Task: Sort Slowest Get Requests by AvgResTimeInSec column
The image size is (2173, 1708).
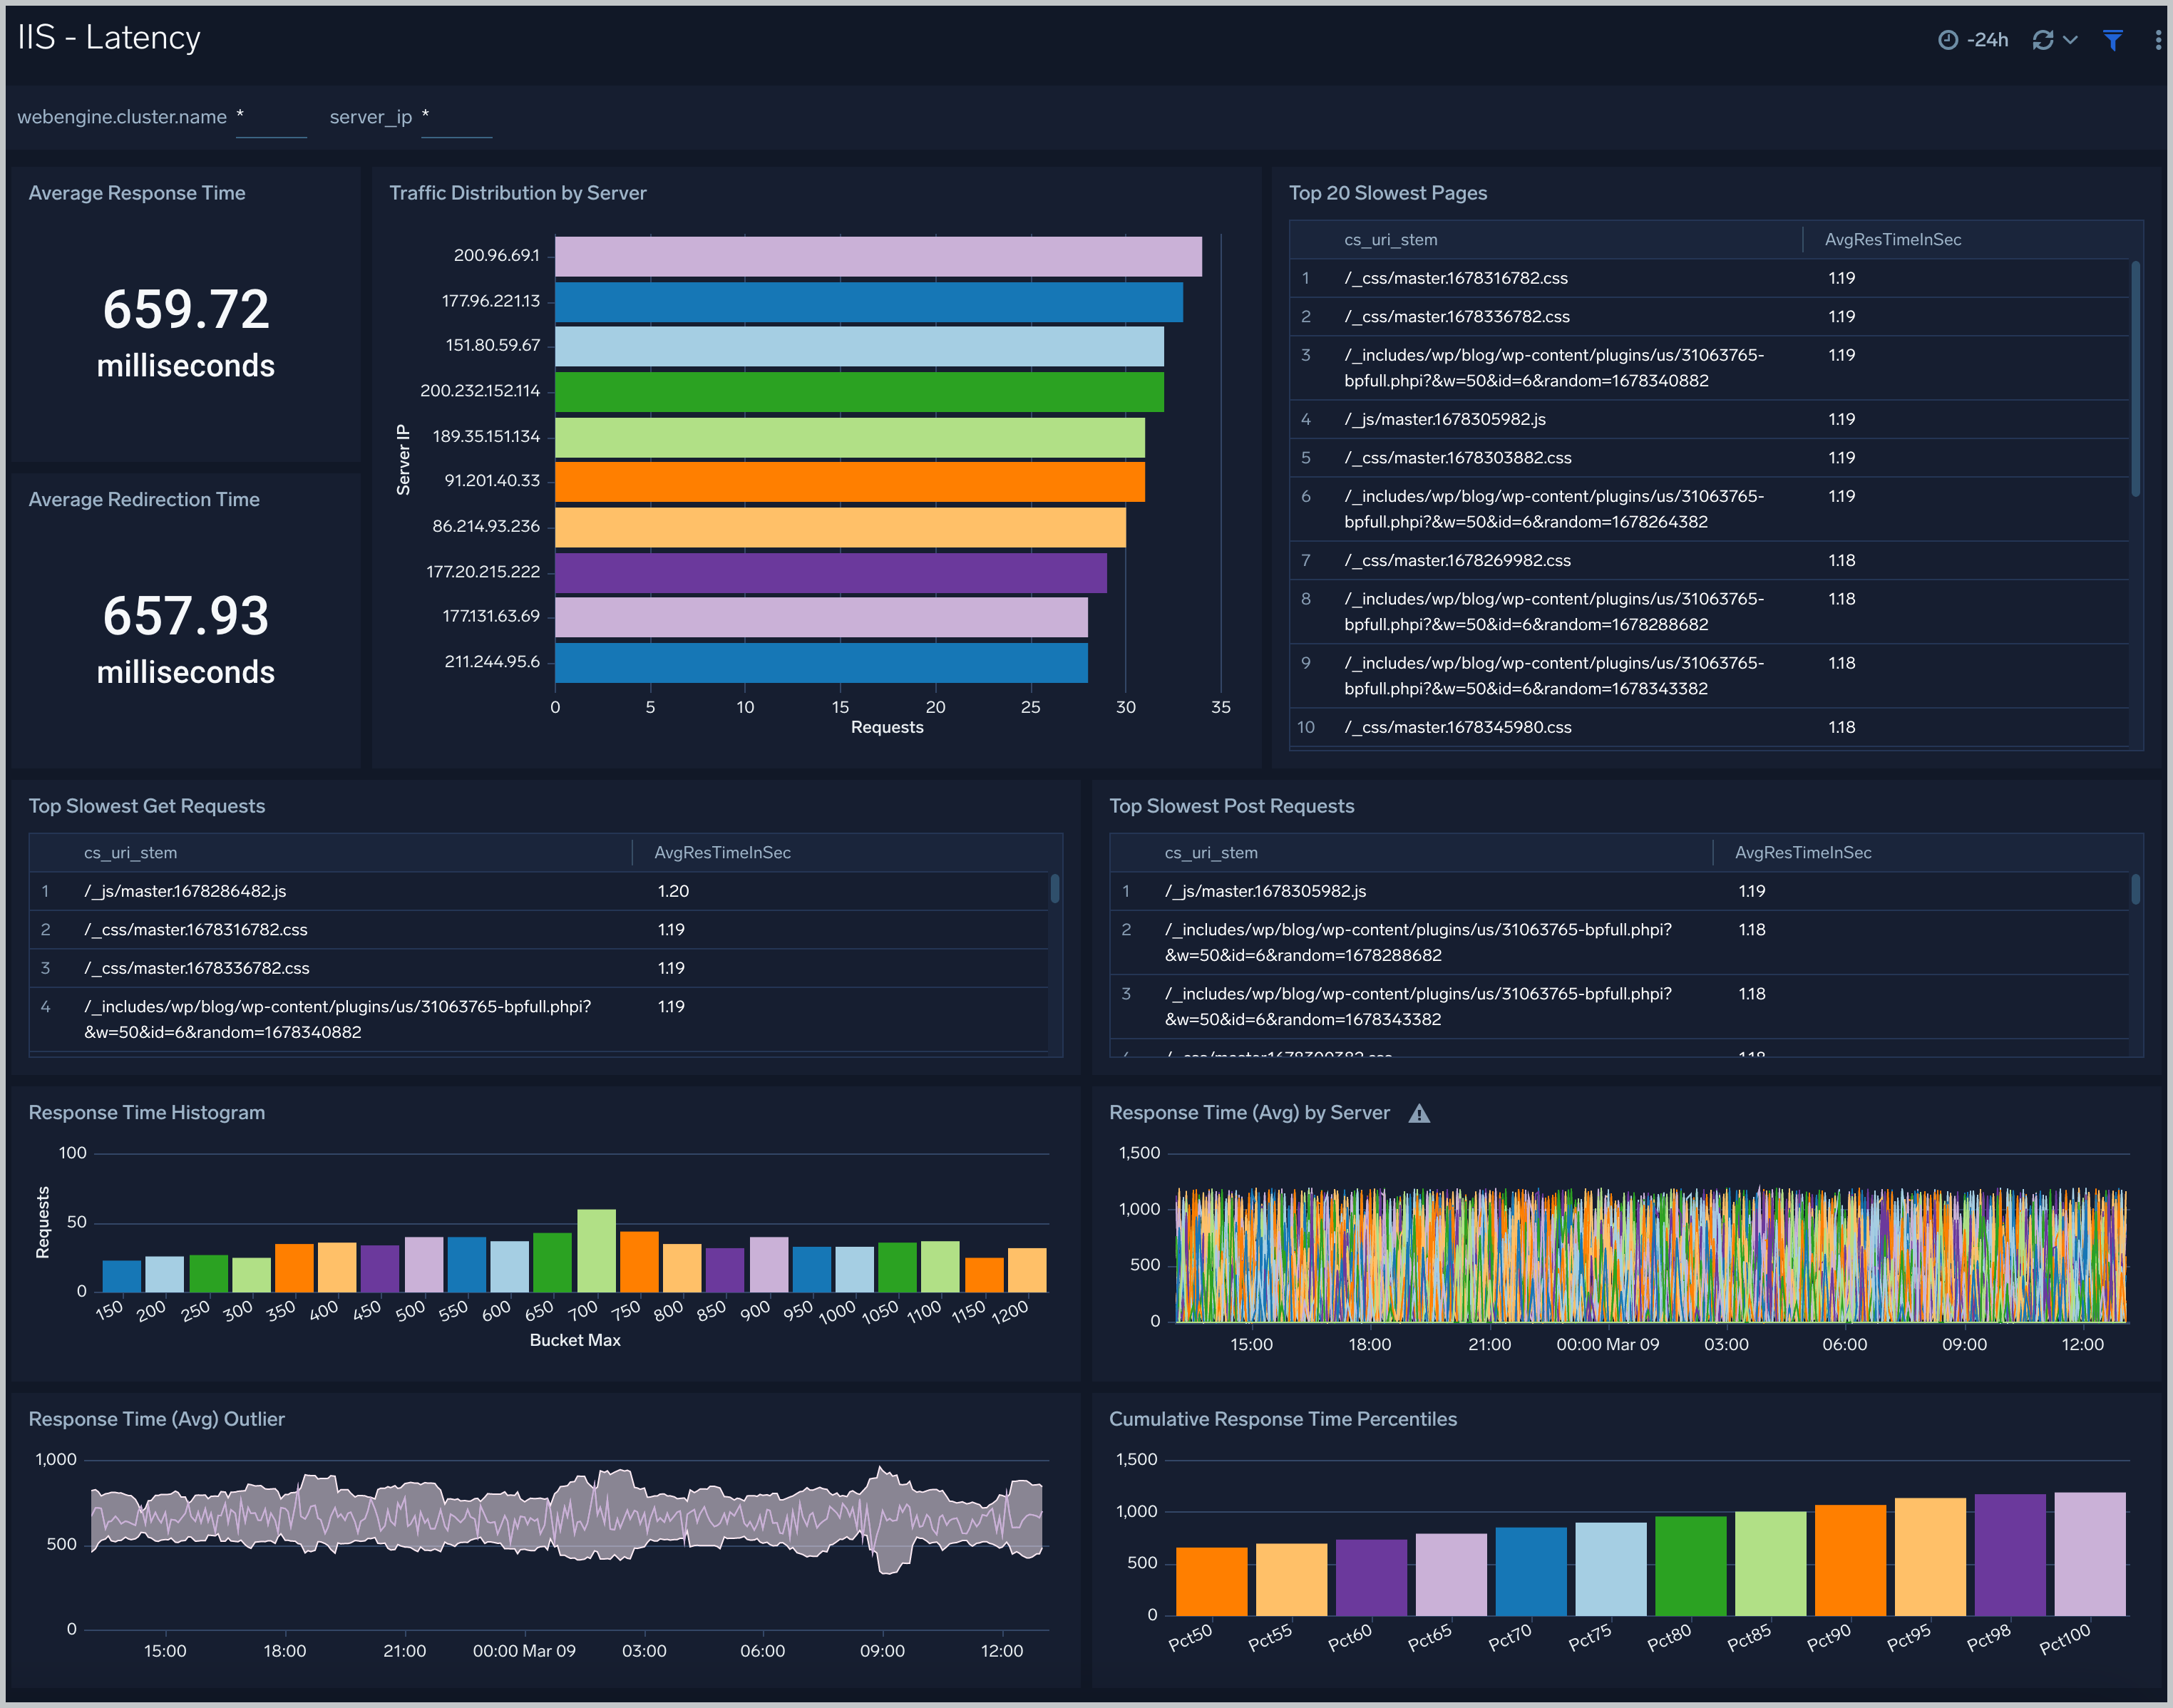Action: [722, 853]
